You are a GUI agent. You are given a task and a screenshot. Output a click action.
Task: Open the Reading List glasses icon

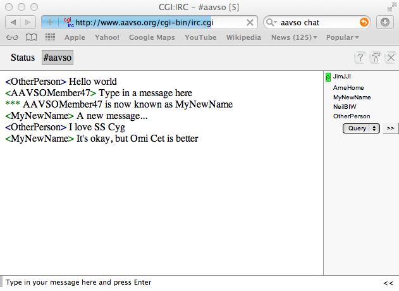[13, 37]
